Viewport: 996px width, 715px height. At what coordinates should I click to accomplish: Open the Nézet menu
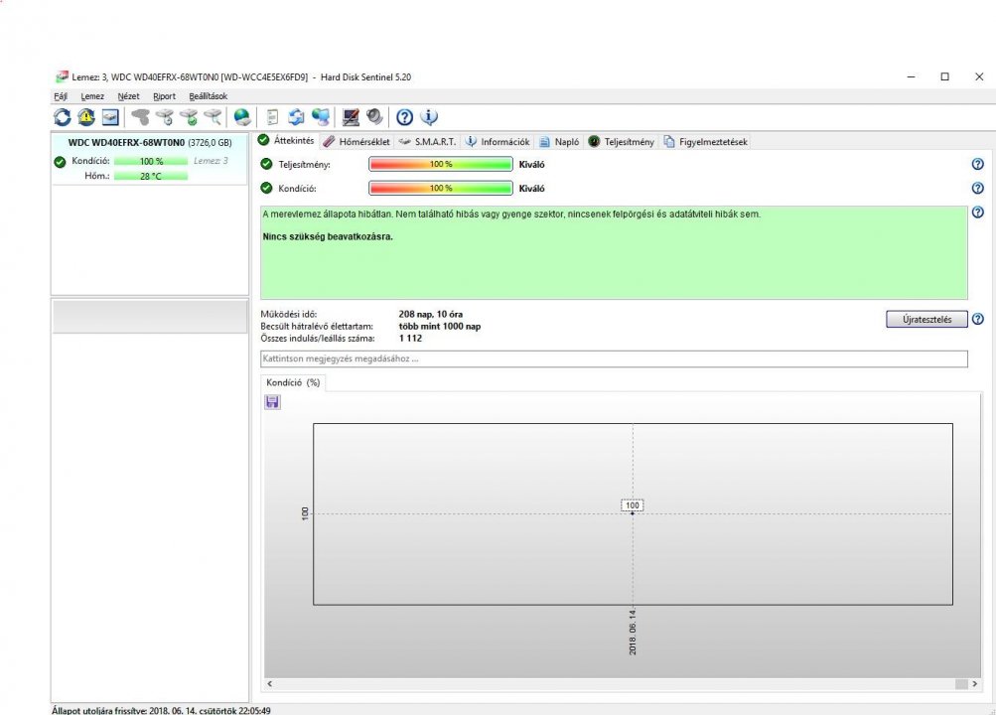coord(128,96)
